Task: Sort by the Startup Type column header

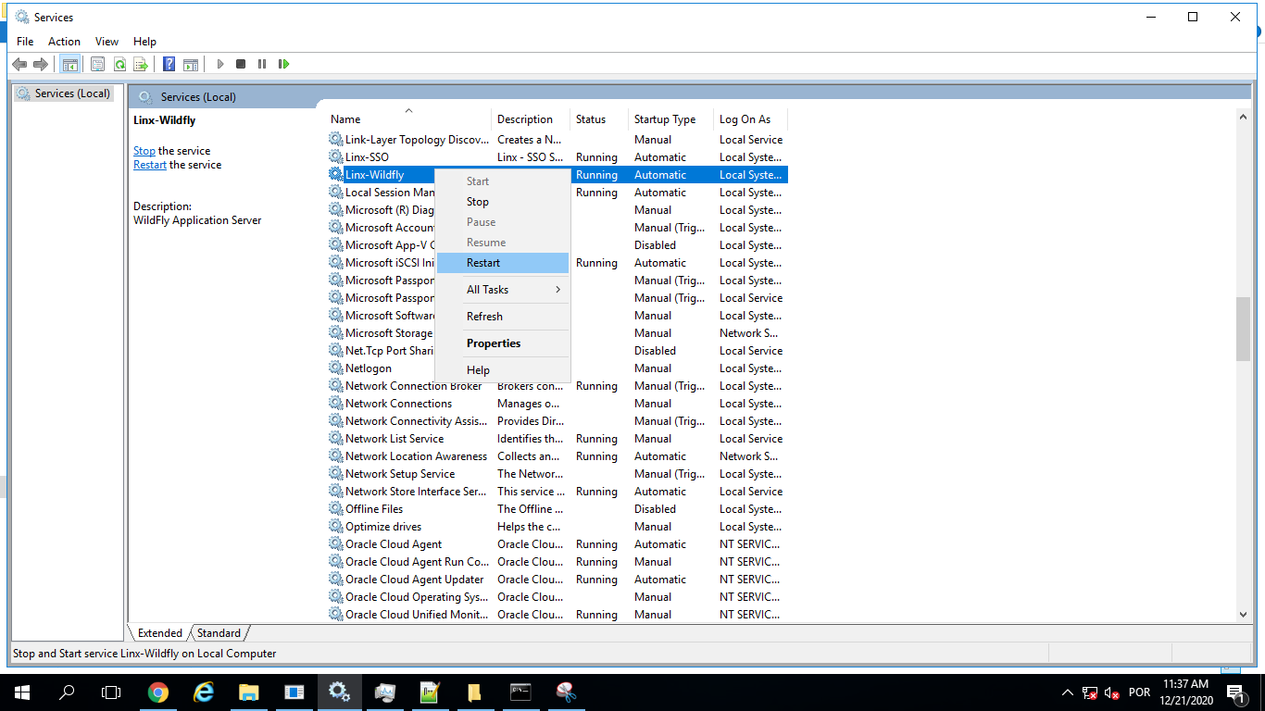Action: (x=670, y=119)
